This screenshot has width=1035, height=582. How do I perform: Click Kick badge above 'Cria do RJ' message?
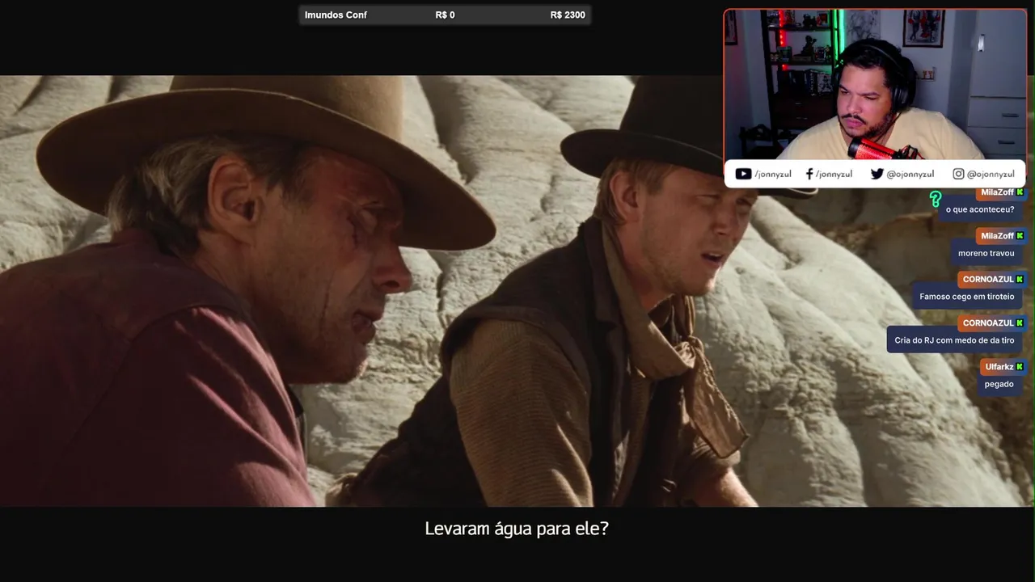click(x=1020, y=323)
